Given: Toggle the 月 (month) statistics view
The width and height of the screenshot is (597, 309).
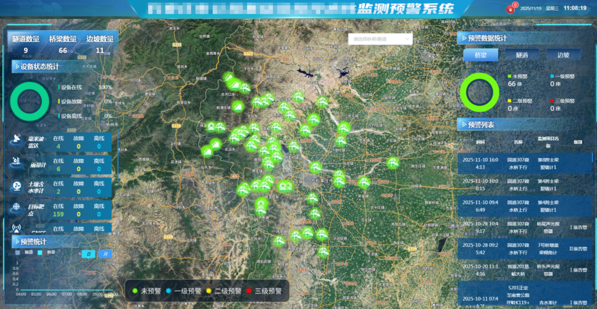Looking at the screenshot, I should [105, 254].
